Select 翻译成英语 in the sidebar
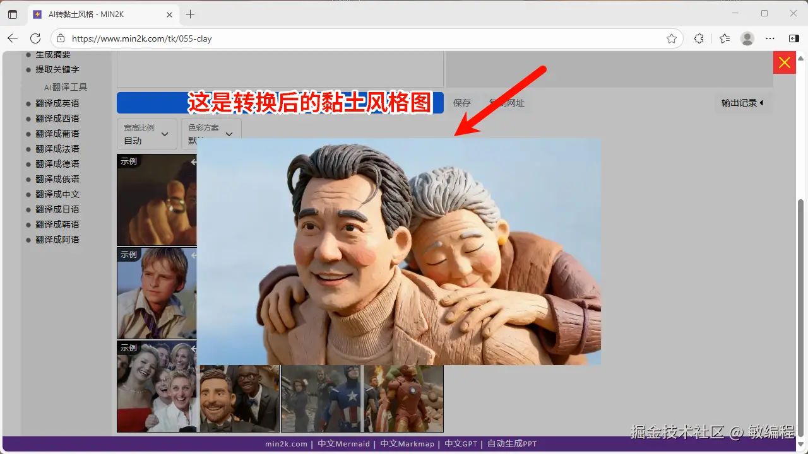Viewport: 808px width, 454px height. 57,103
